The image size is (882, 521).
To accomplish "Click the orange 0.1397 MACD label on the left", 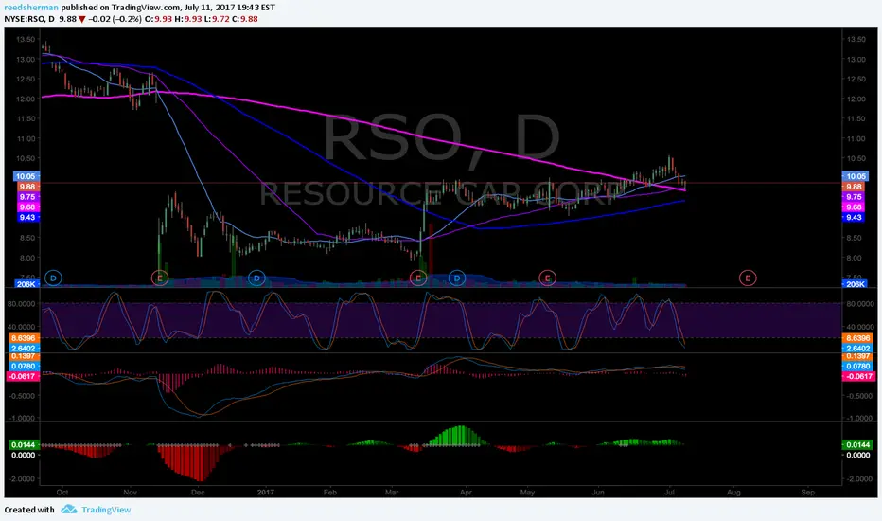I will 23,356.
